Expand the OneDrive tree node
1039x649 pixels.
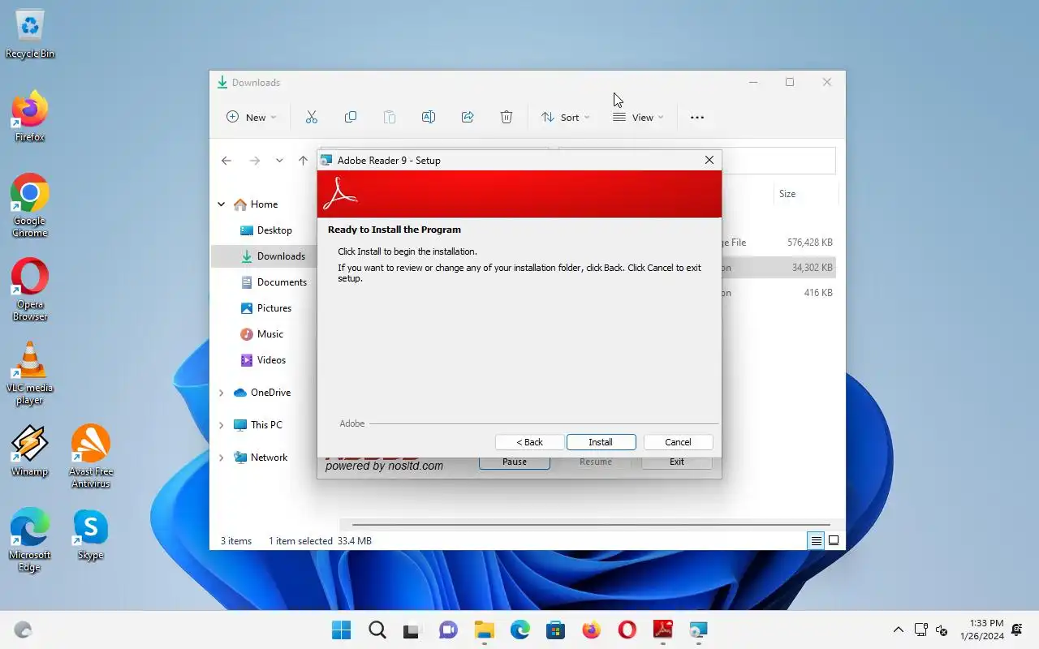(x=221, y=393)
